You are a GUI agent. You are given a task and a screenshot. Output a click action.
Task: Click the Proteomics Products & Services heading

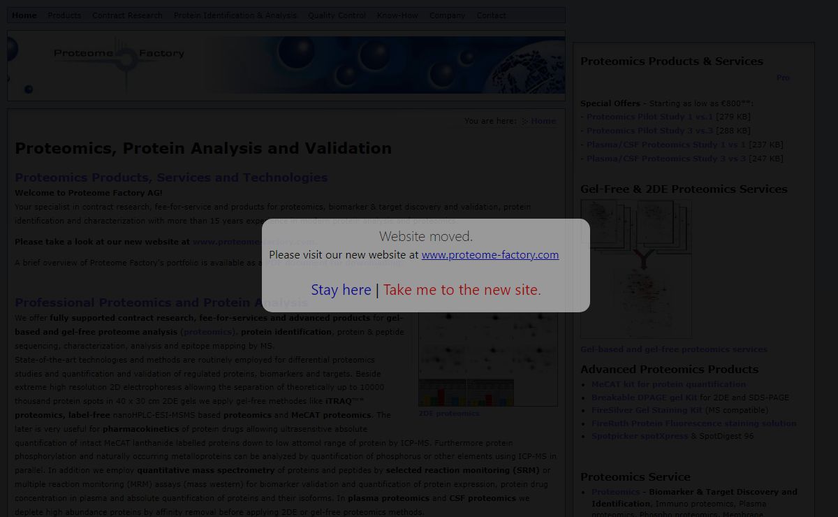pos(672,61)
